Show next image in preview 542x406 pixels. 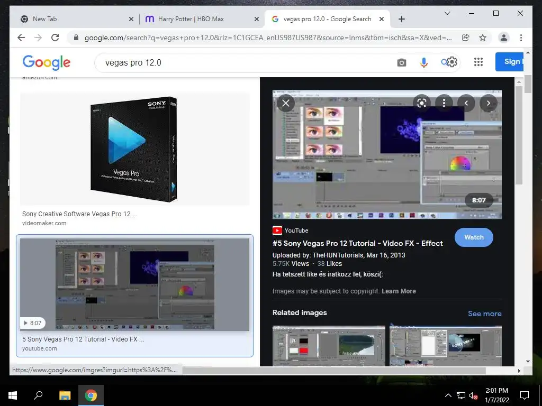coord(489,103)
